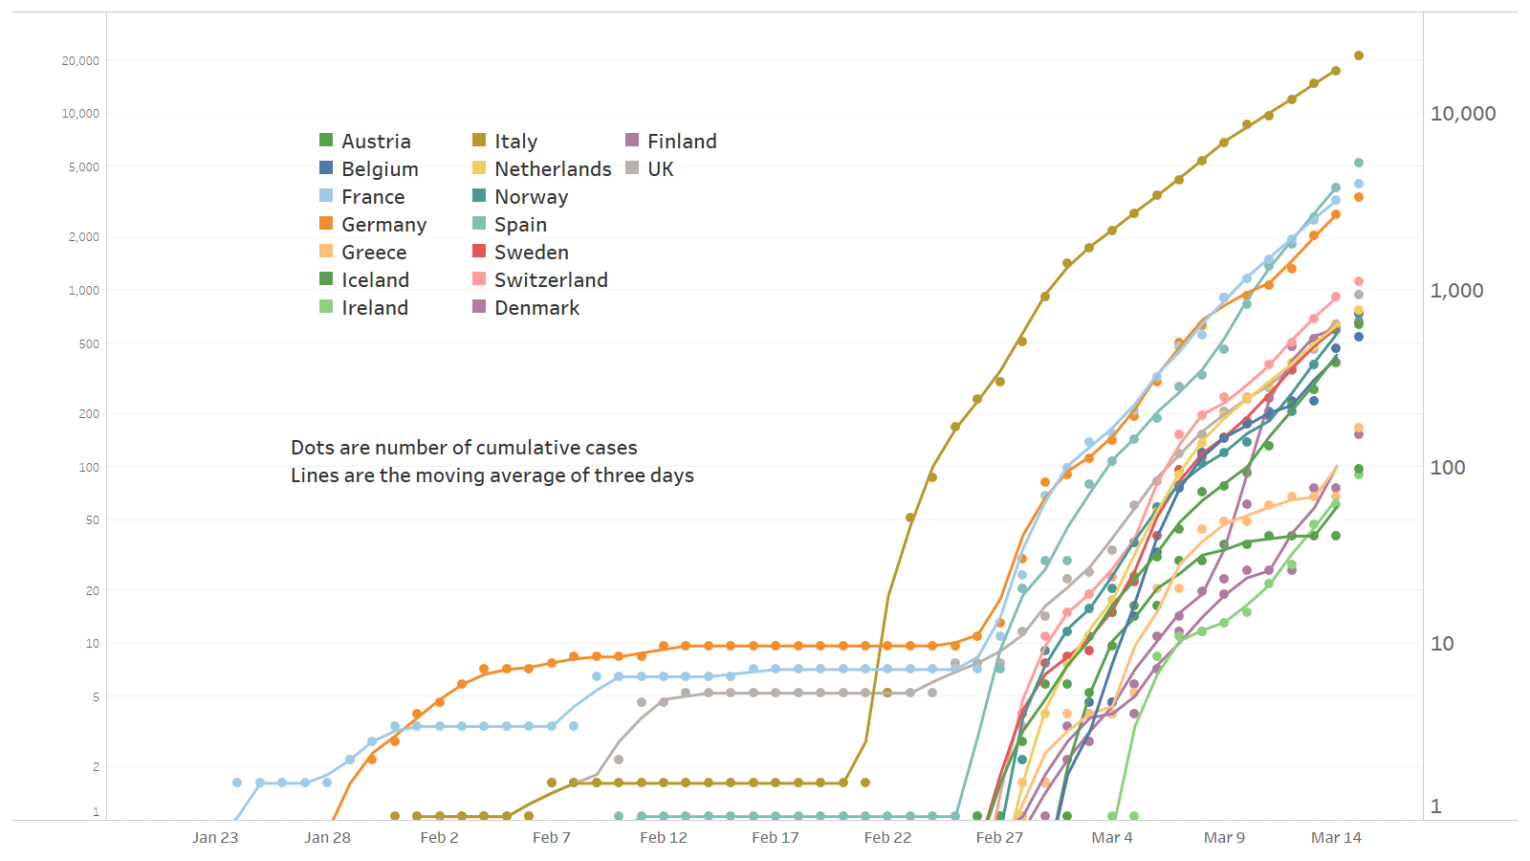Select the moving average annotation line

pos(492,475)
